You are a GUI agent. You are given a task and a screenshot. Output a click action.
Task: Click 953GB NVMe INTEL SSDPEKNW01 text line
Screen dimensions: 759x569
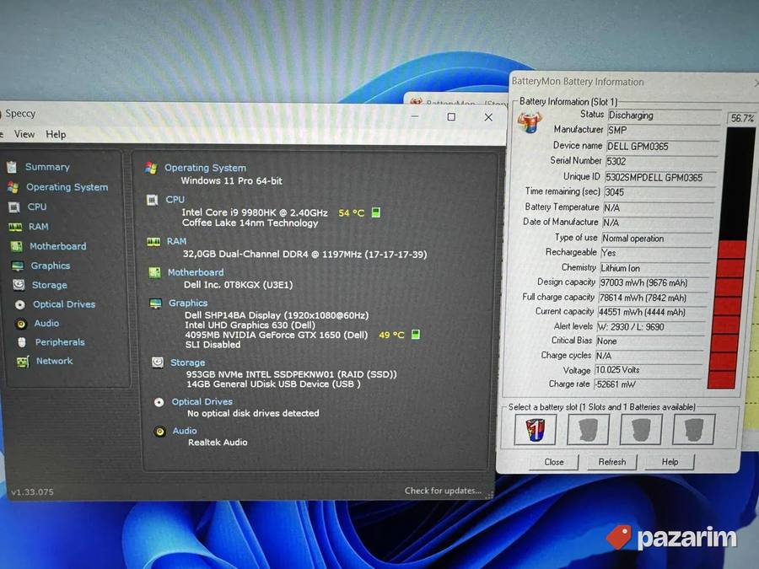point(292,374)
